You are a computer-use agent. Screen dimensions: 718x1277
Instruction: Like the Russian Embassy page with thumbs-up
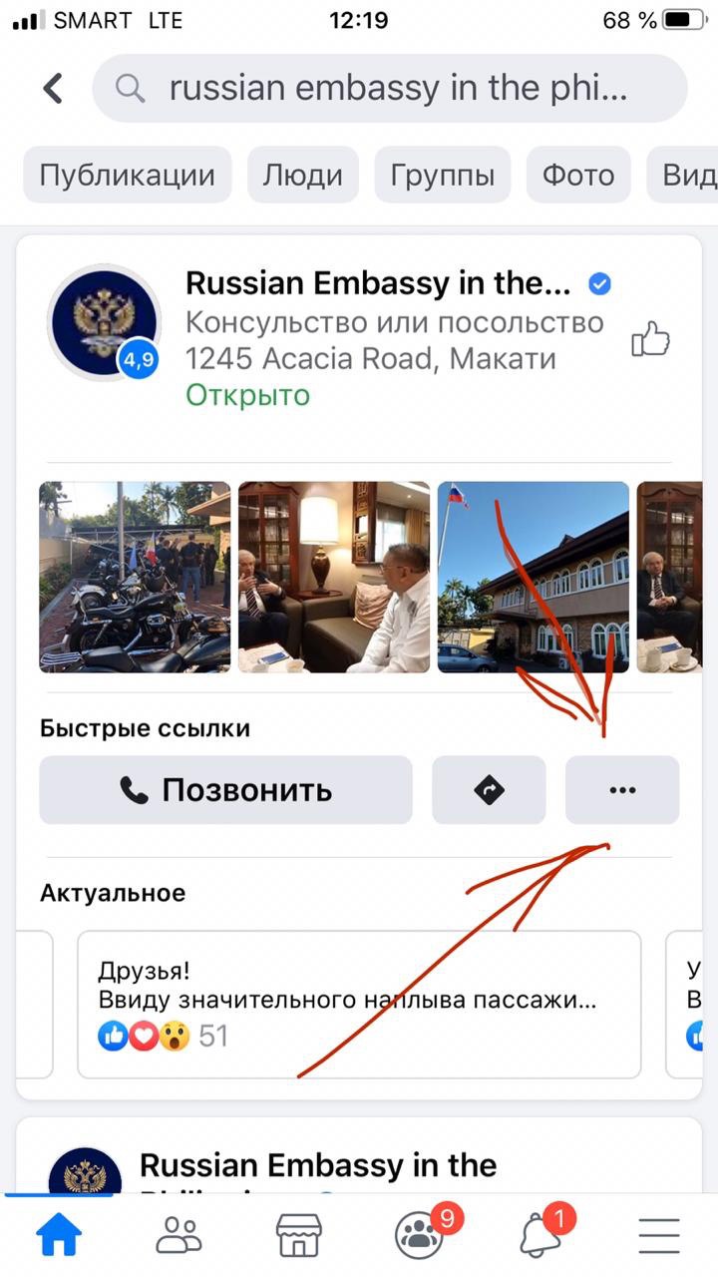tap(651, 339)
